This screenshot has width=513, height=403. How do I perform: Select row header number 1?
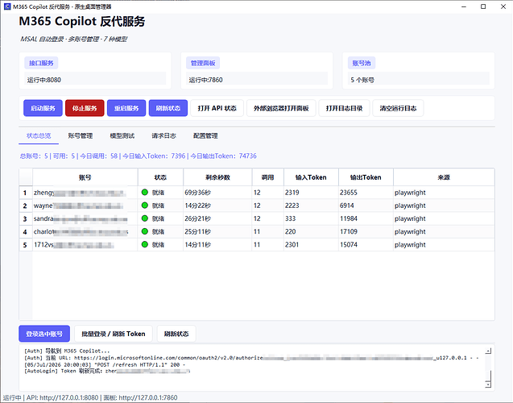26,193
